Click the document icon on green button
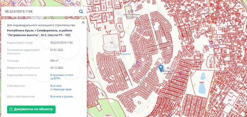Image resolution: width=247 pixels, height=117 pixels. tap(11, 109)
